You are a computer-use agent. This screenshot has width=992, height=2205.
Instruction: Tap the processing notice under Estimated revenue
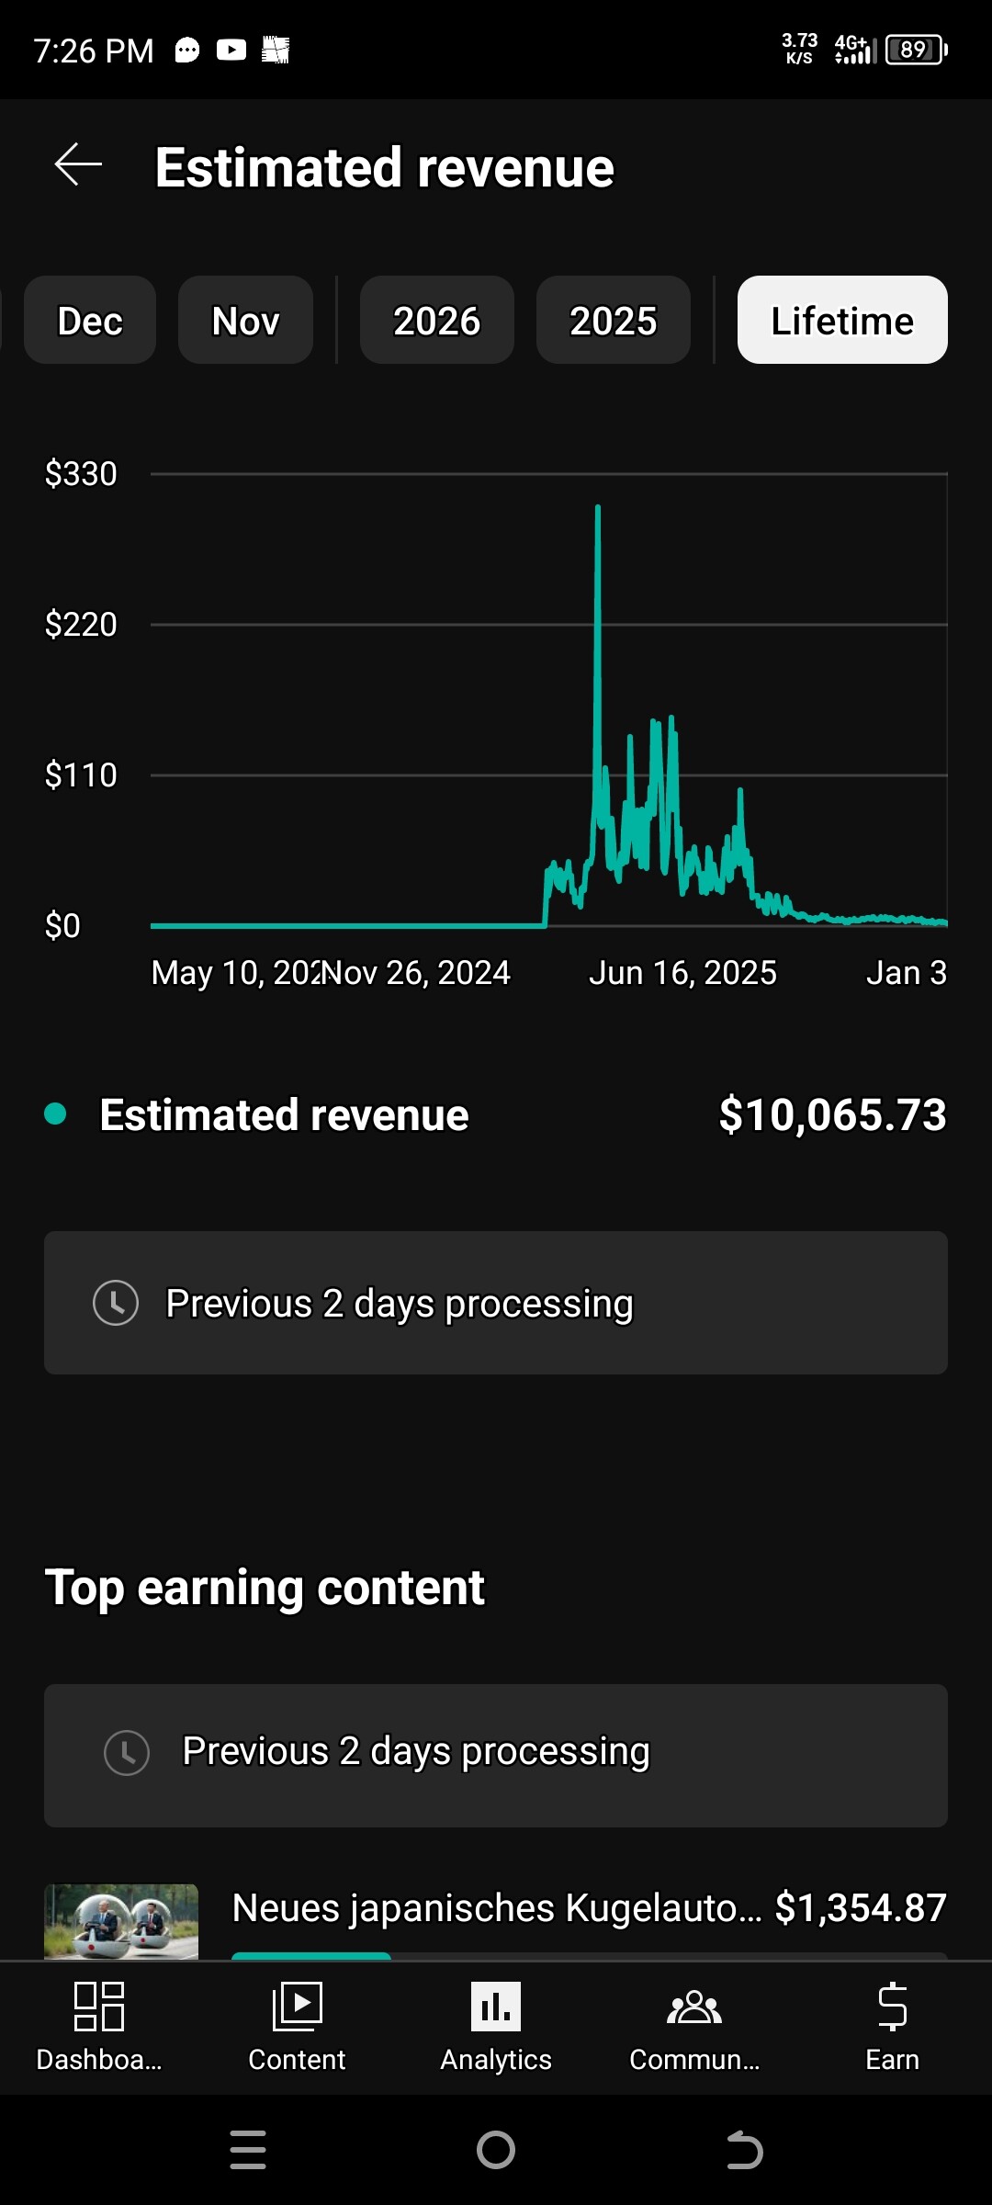tap(496, 1303)
